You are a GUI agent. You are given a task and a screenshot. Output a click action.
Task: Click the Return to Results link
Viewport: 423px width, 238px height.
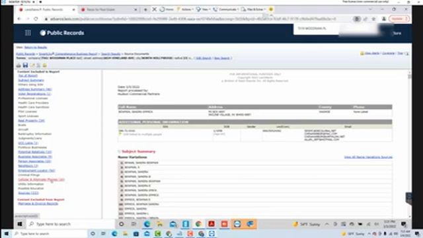(36, 47)
